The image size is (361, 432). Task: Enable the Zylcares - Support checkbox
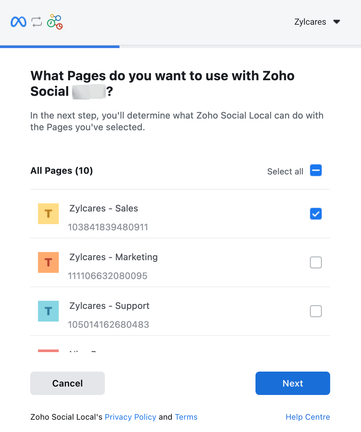click(316, 311)
